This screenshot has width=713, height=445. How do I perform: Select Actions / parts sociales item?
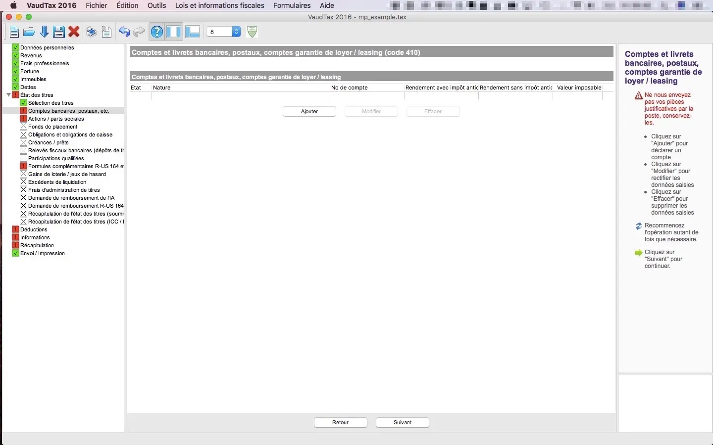56,119
